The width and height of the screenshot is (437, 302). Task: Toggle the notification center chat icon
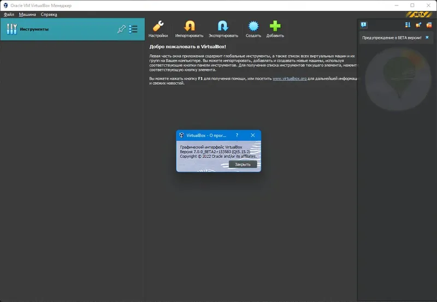tap(364, 25)
